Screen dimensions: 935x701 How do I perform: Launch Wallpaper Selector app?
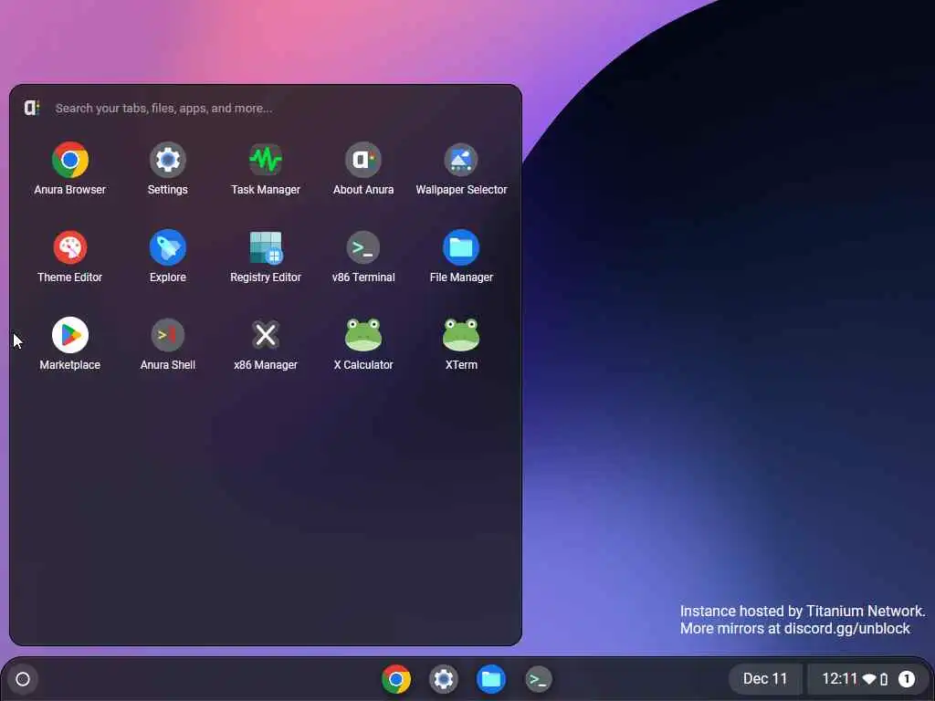click(x=461, y=169)
